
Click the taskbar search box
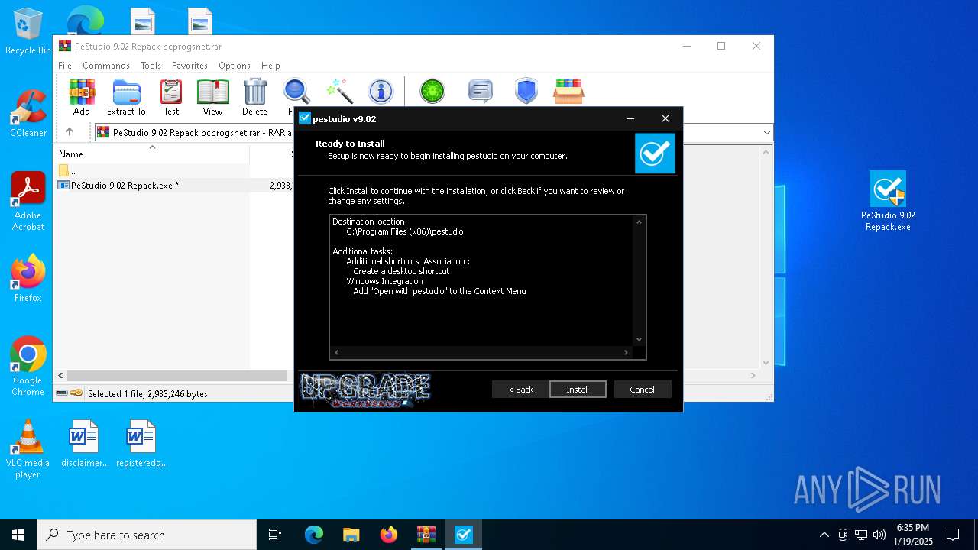147,535
